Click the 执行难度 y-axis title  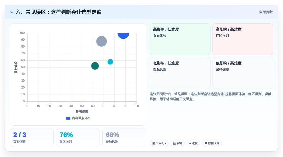coord(16,67)
